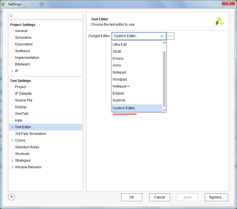The height and width of the screenshot is (209, 237).
Task: Choose Sublime from the editor list
Action: pos(137,100)
